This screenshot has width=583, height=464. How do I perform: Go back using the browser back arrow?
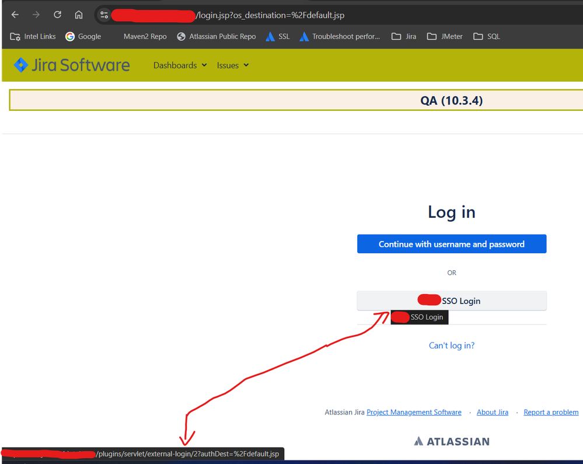[15, 15]
